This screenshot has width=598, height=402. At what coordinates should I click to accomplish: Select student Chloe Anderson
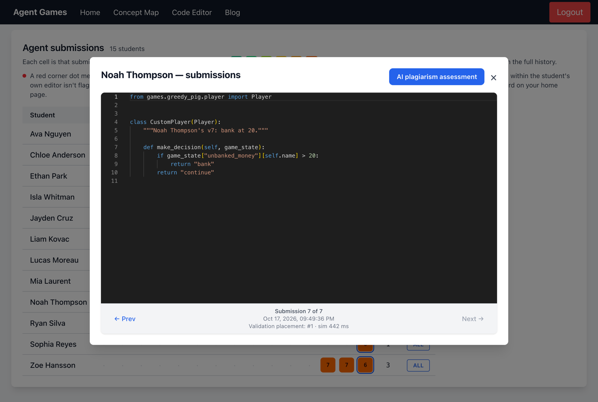[58, 155]
